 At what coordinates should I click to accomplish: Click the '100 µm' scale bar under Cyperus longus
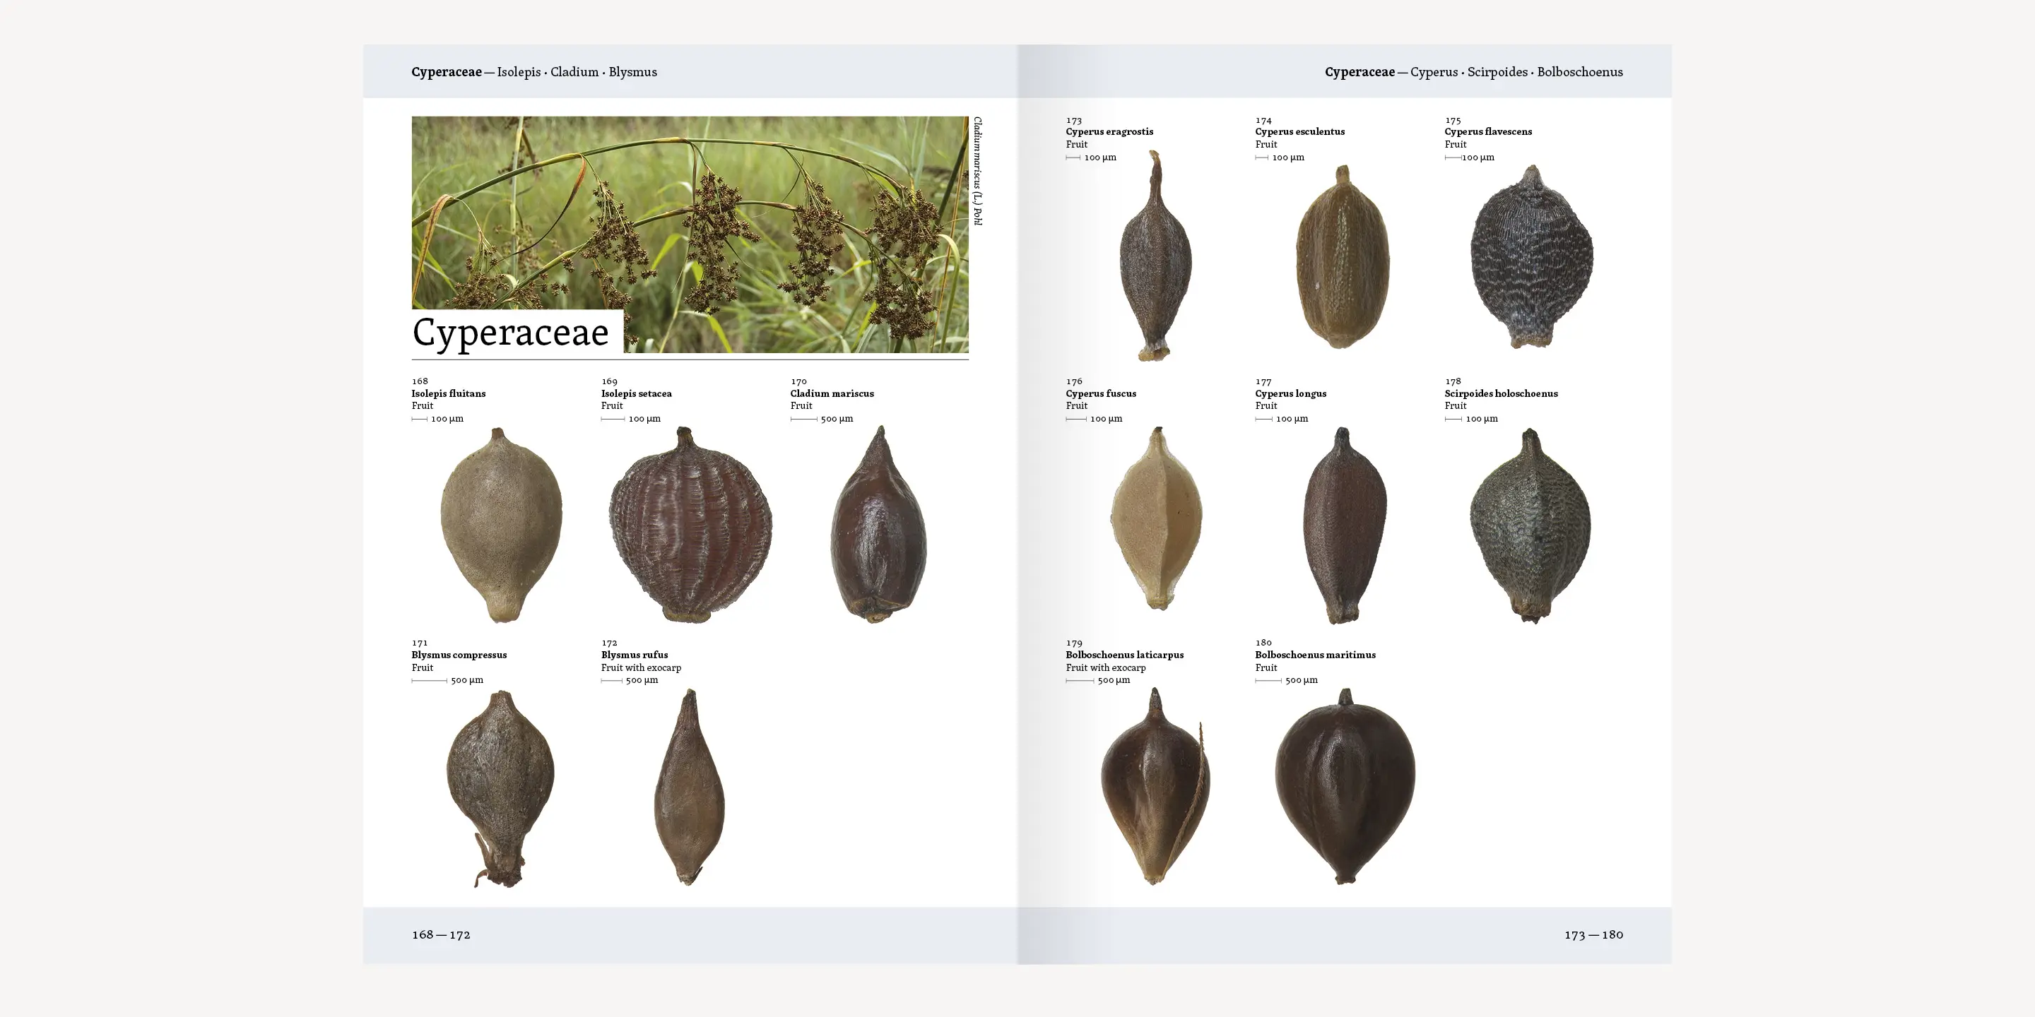click(1281, 420)
